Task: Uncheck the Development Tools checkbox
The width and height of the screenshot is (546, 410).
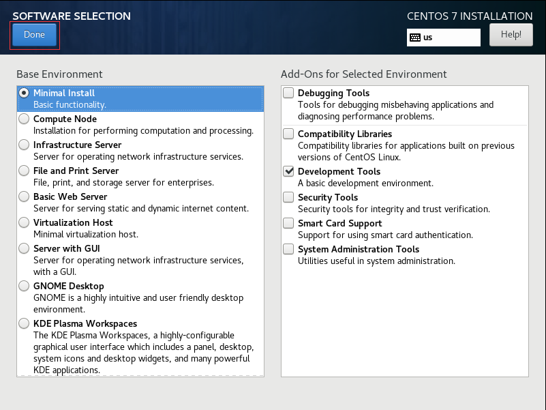Action: [288, 171]
